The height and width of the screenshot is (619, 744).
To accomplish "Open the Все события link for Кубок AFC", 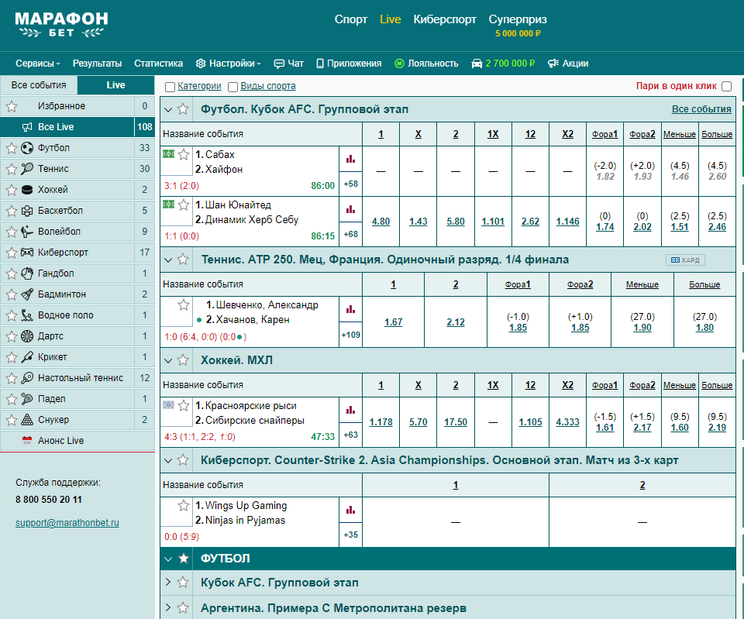I will pyautogui.click(x=701, y=109).
